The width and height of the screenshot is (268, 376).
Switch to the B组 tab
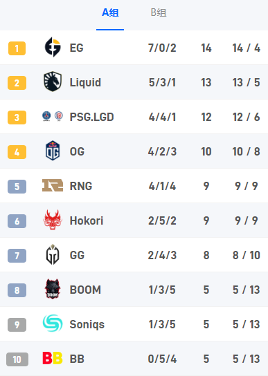pyautogui.click(x=159, y=12)
